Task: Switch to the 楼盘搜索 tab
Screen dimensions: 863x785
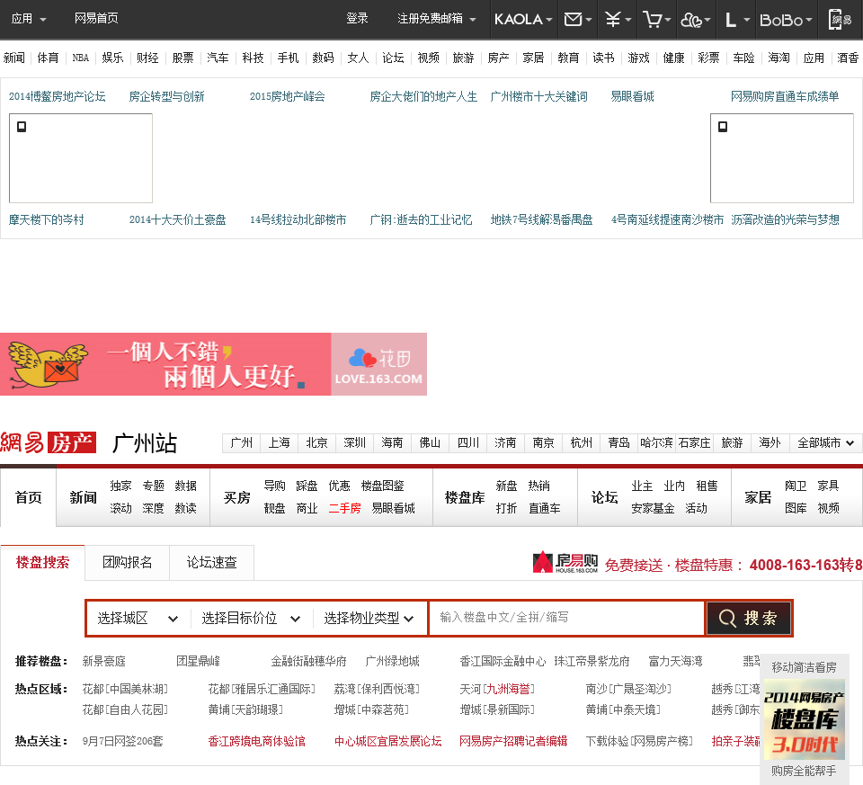Action: pyautogui.click(x=42, y=562)
